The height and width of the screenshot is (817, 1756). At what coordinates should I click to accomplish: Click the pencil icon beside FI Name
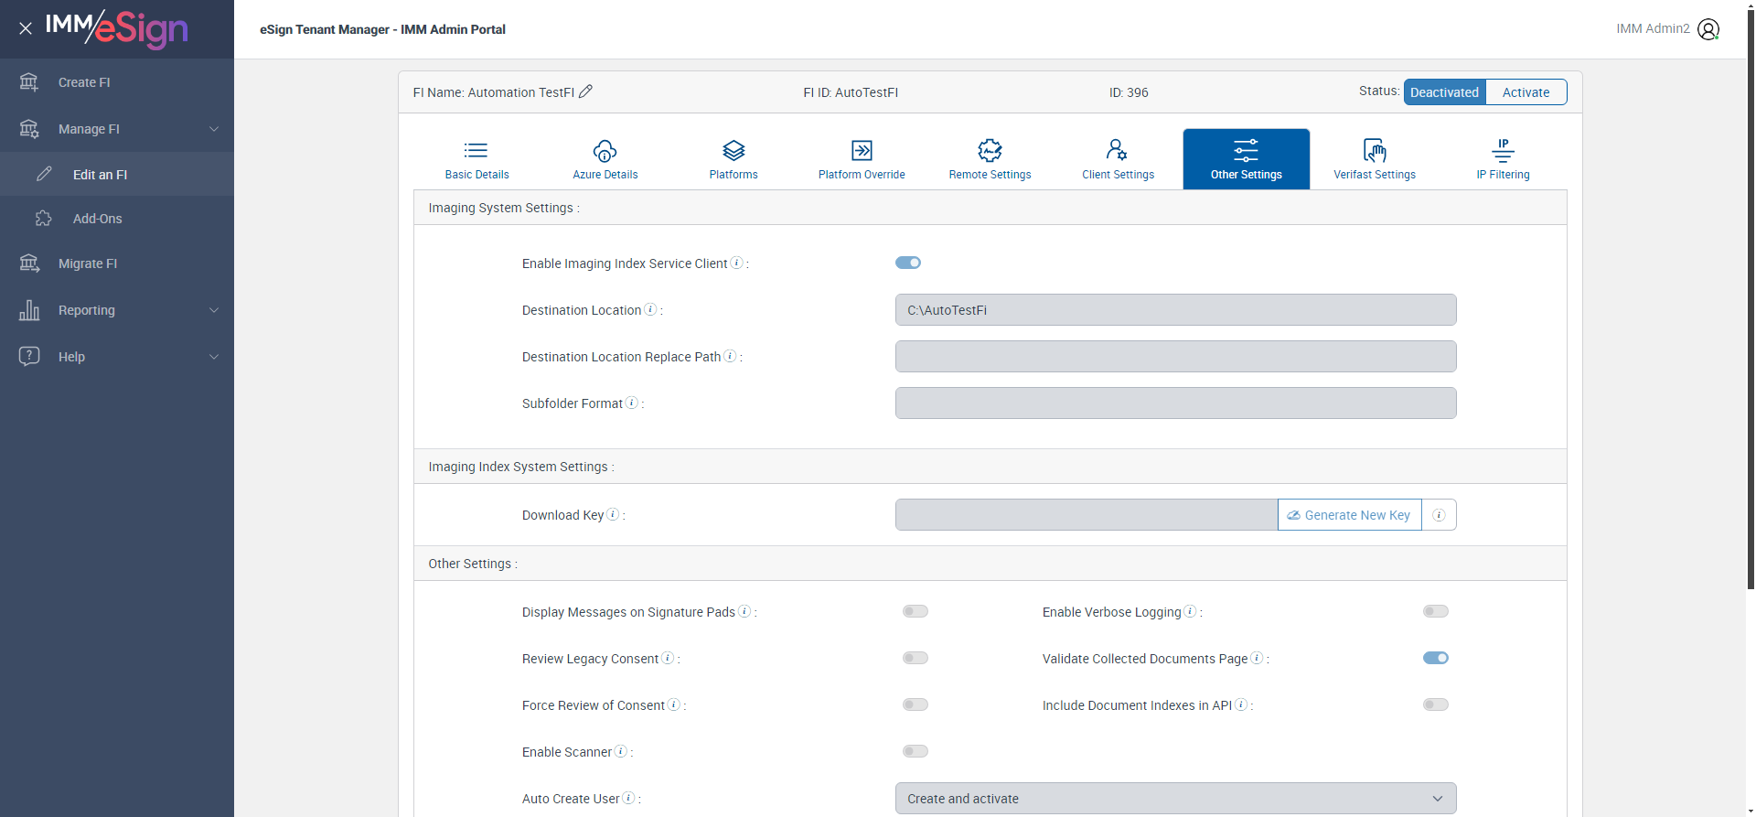(x=586, y=91)
